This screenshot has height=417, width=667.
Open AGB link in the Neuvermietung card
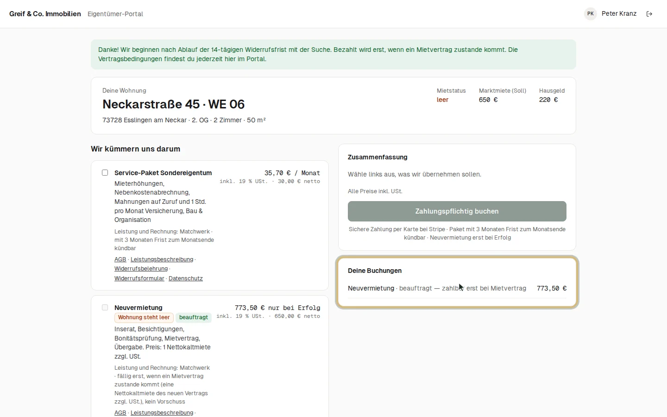[x=120, y=413]
